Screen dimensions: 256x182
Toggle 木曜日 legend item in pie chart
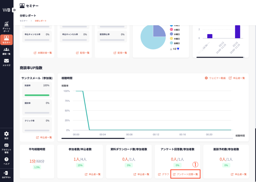174,38
